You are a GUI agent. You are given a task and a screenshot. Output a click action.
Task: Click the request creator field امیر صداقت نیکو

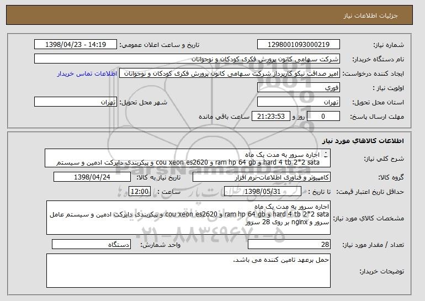230,73
